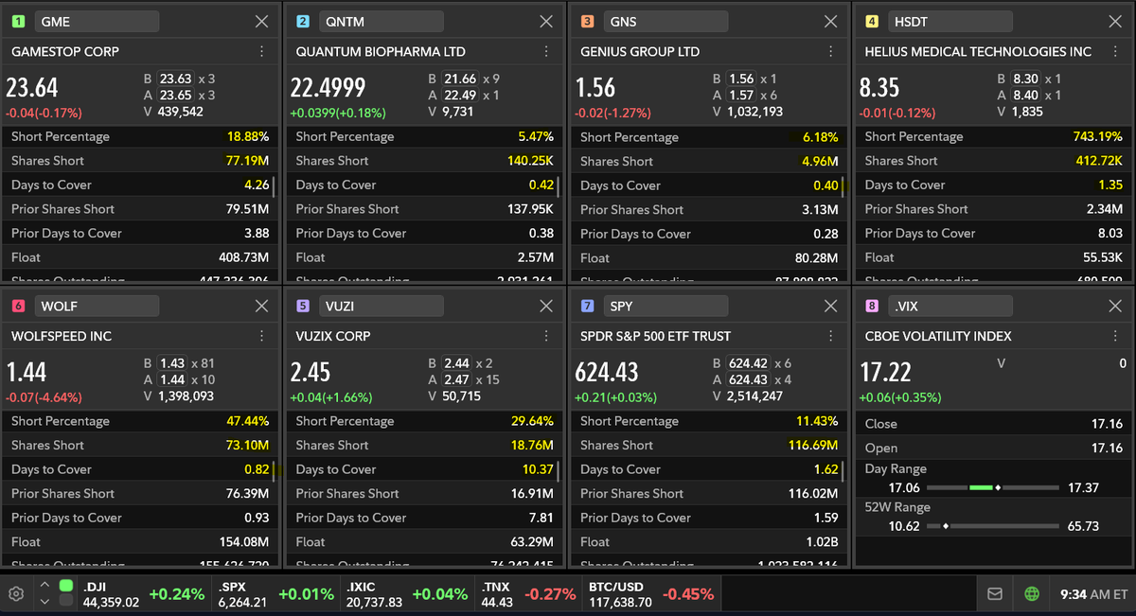Click the green globe network icon
The height and width of the screenshot is (616, 1136).
[1032, 594]
